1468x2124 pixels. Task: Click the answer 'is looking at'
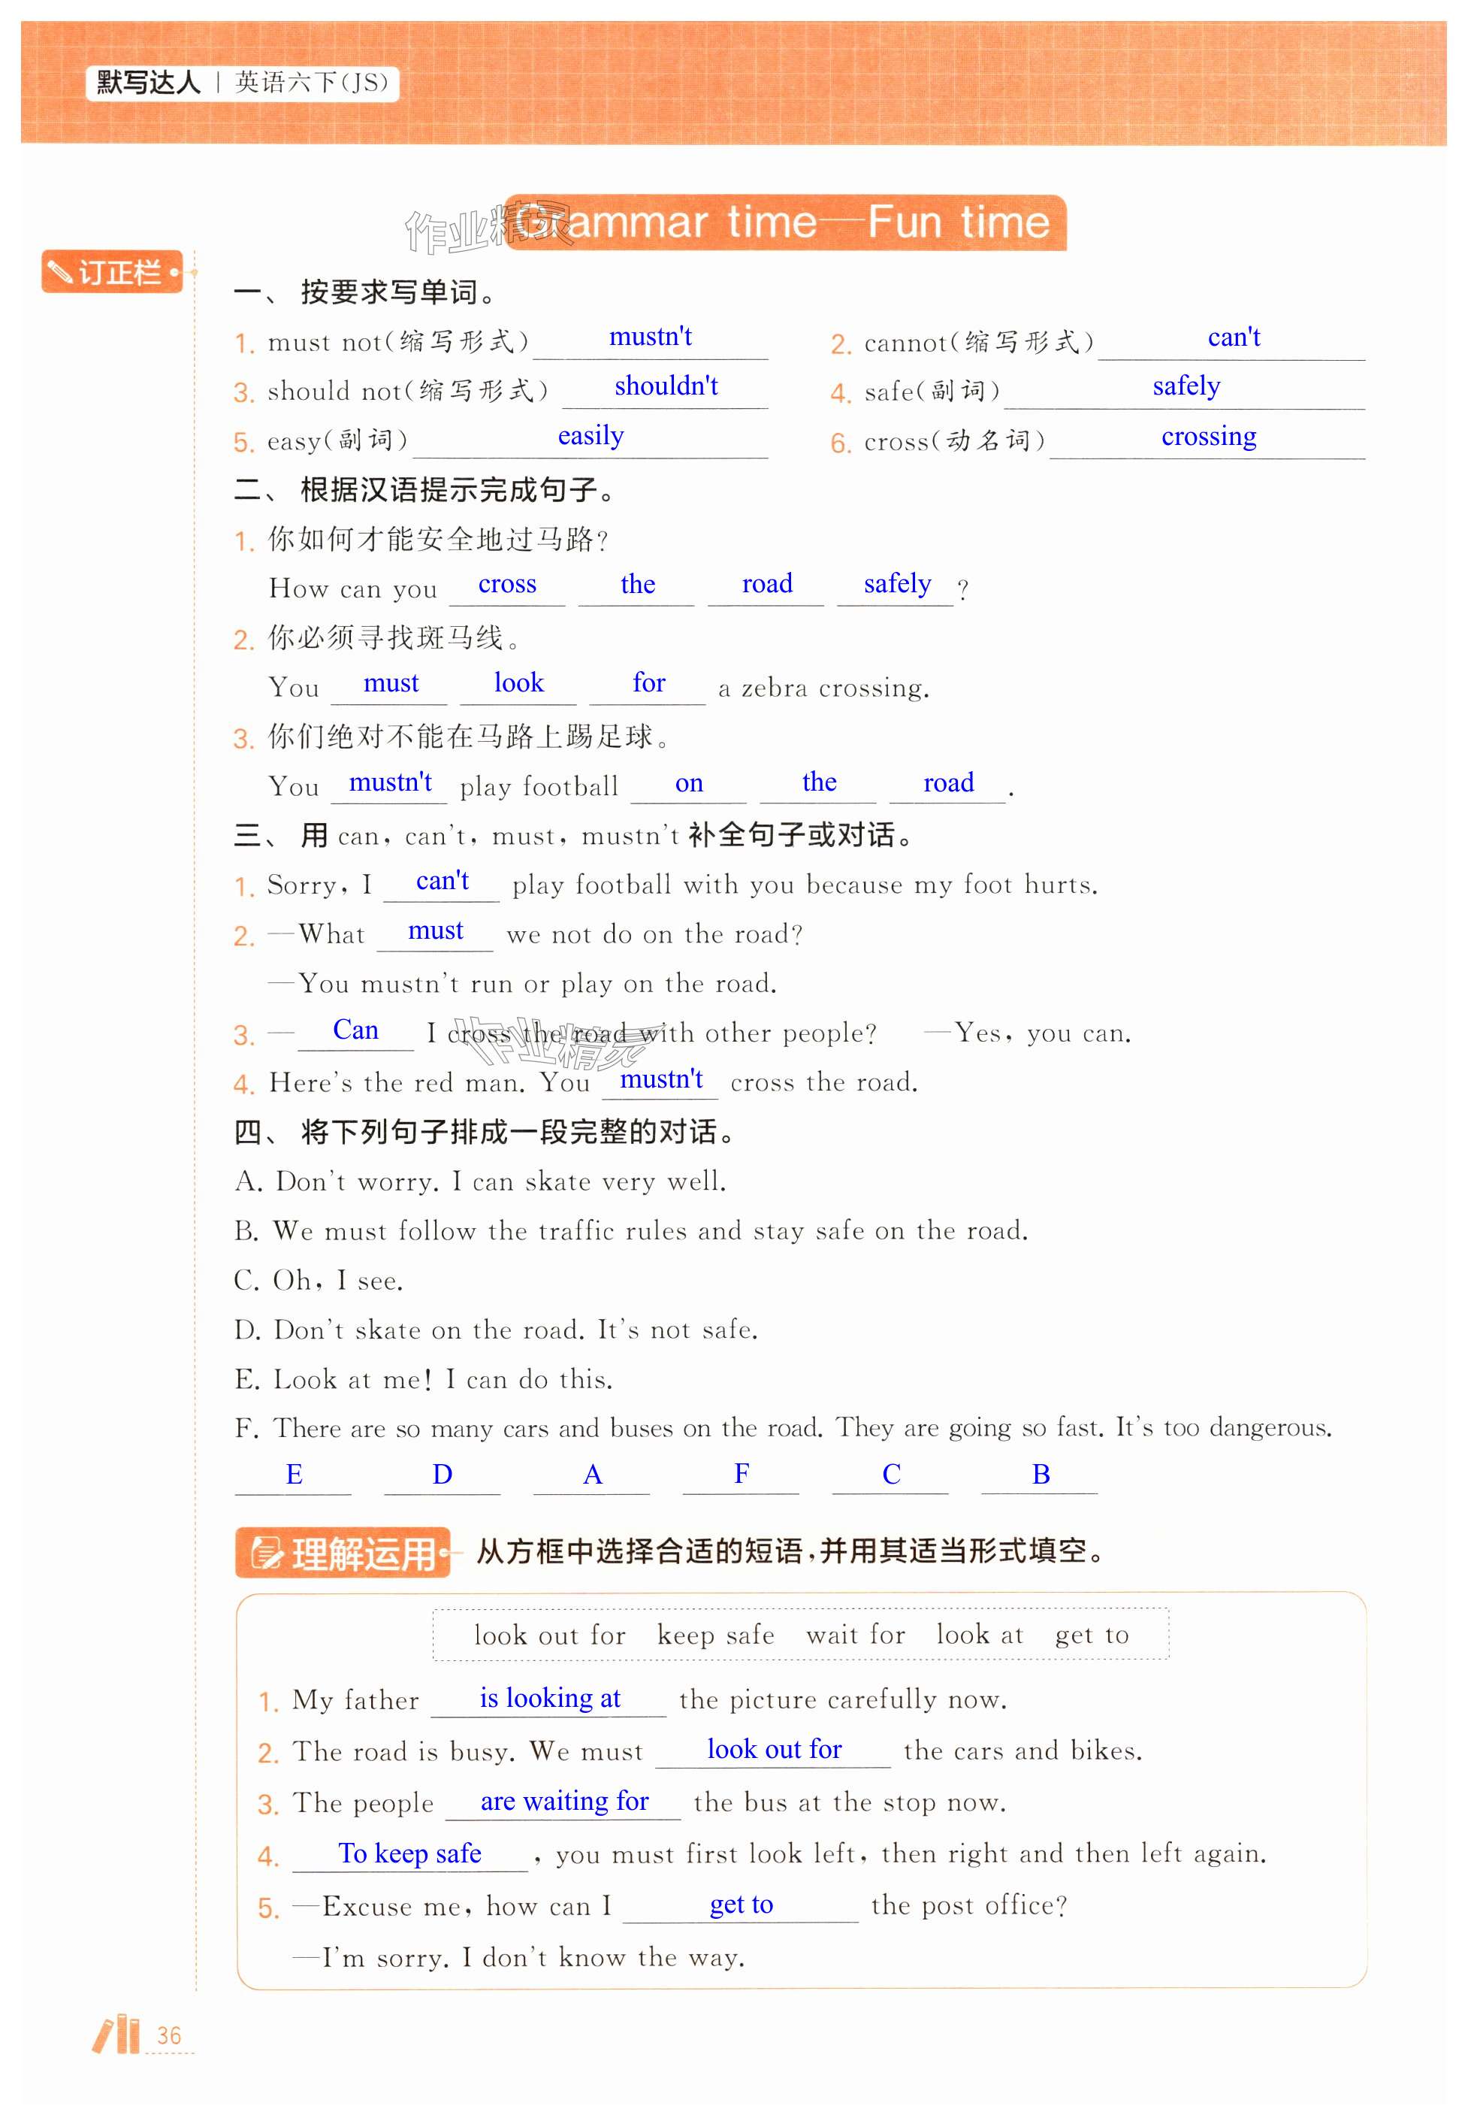point(549,1699)
